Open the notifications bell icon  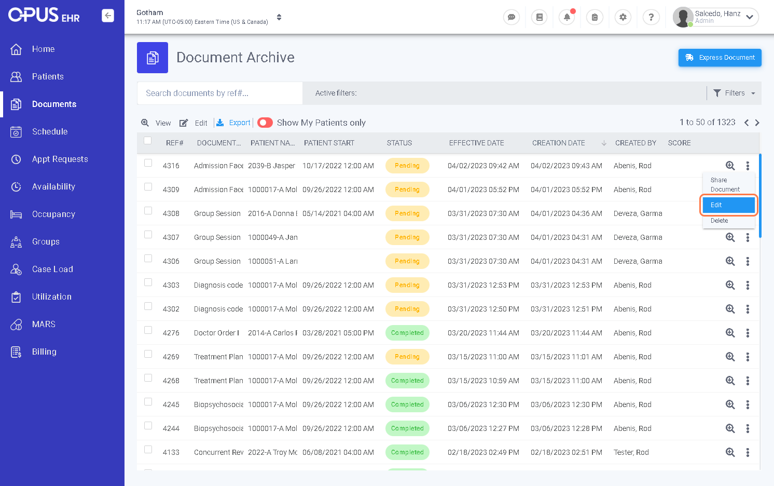(x=567, y=17)
